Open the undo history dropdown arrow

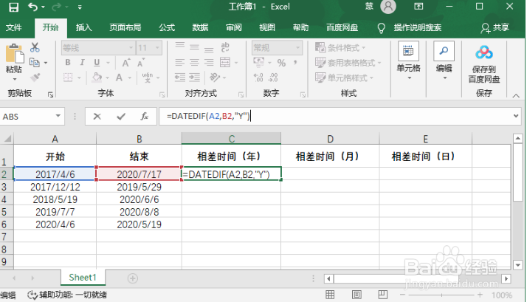coord(43,7)
